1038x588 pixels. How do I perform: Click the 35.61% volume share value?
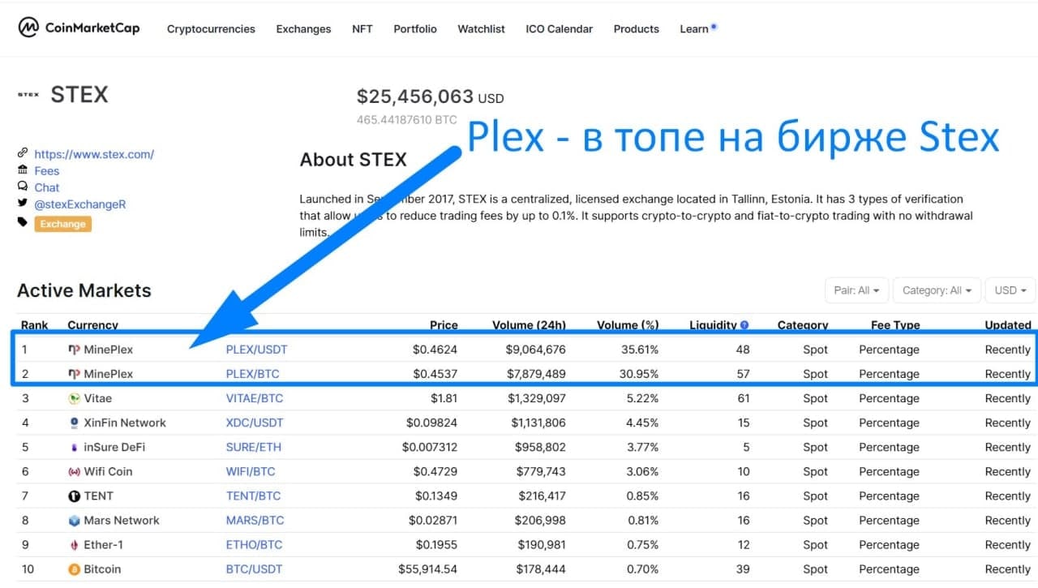(x=639, y=350)
